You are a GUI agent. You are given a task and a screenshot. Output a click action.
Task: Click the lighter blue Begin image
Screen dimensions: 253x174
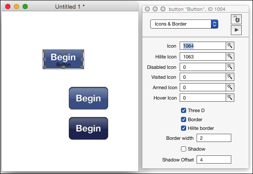[89, 98]
